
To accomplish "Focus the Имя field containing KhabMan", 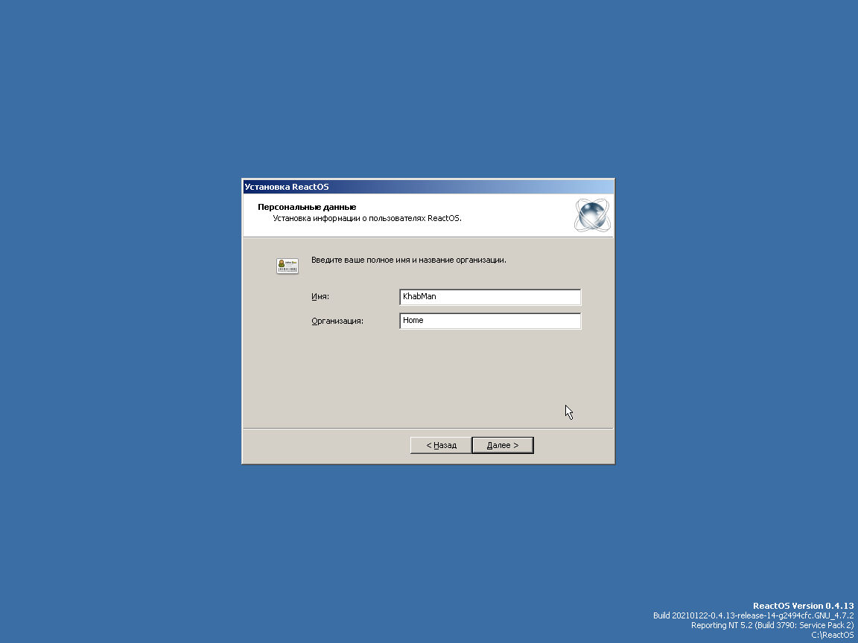I will point(490,297).
